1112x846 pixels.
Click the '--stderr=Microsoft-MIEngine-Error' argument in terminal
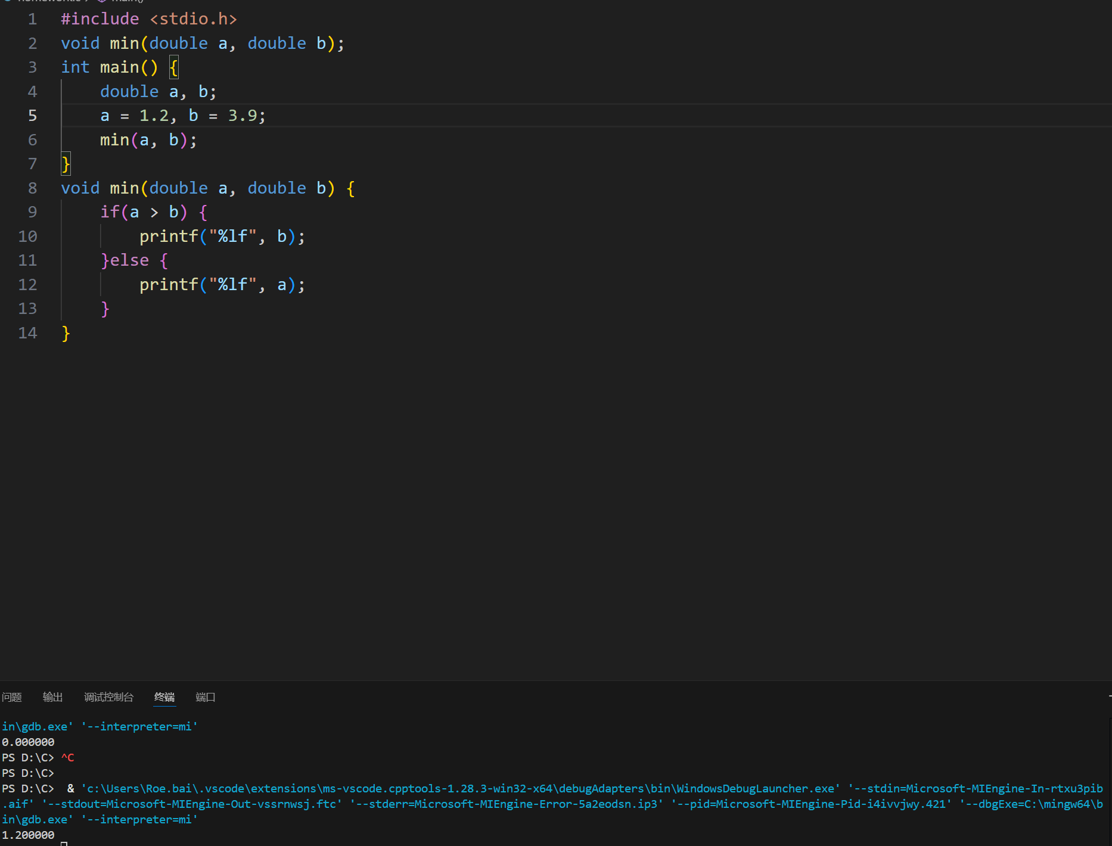click(x=507, y=804)
